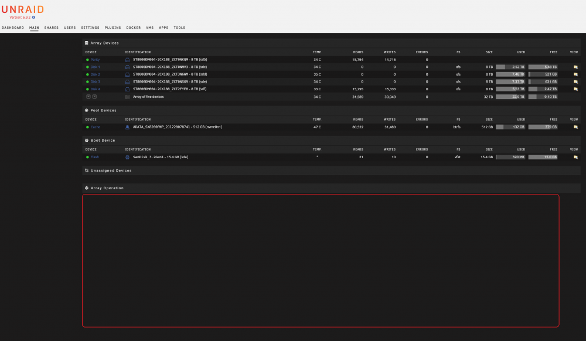Click the 'Array of five devices' text

pos(148,97)
